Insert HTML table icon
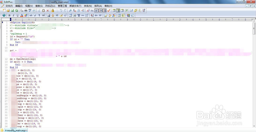Screen dimensions: 256x132 coord(70,15)
